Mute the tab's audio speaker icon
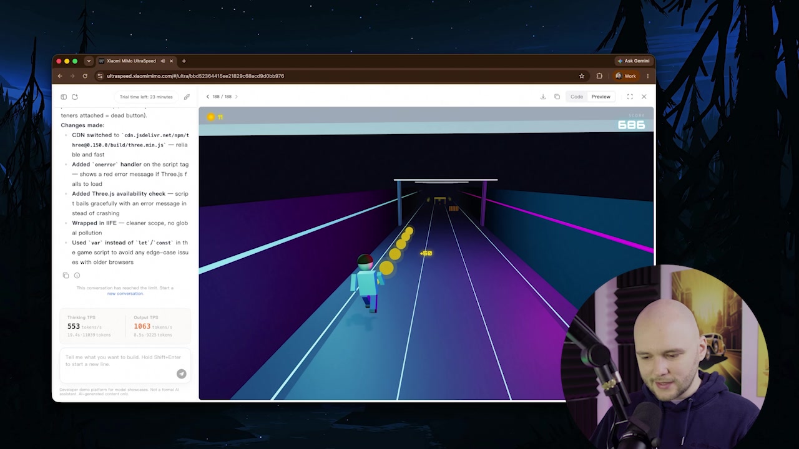The image size is (799, 449). coord(162,60)
